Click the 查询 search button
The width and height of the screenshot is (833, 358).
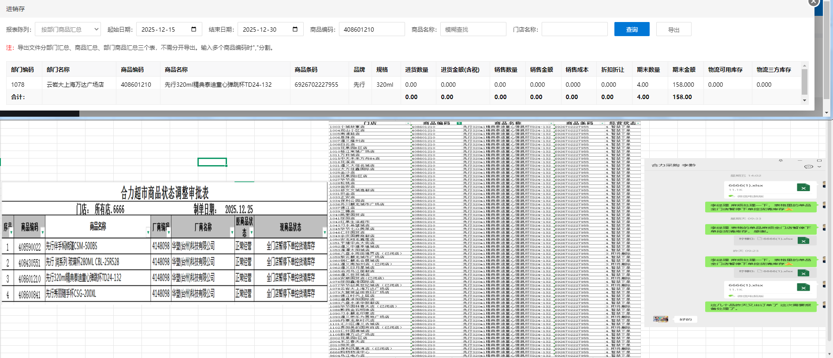pyautogui.click(x=632, y=30)
